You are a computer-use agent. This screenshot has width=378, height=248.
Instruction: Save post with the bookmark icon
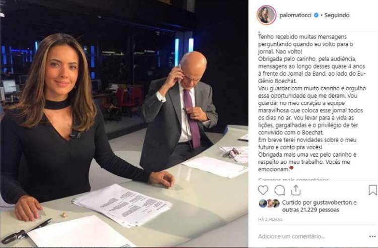pos(372,190)
